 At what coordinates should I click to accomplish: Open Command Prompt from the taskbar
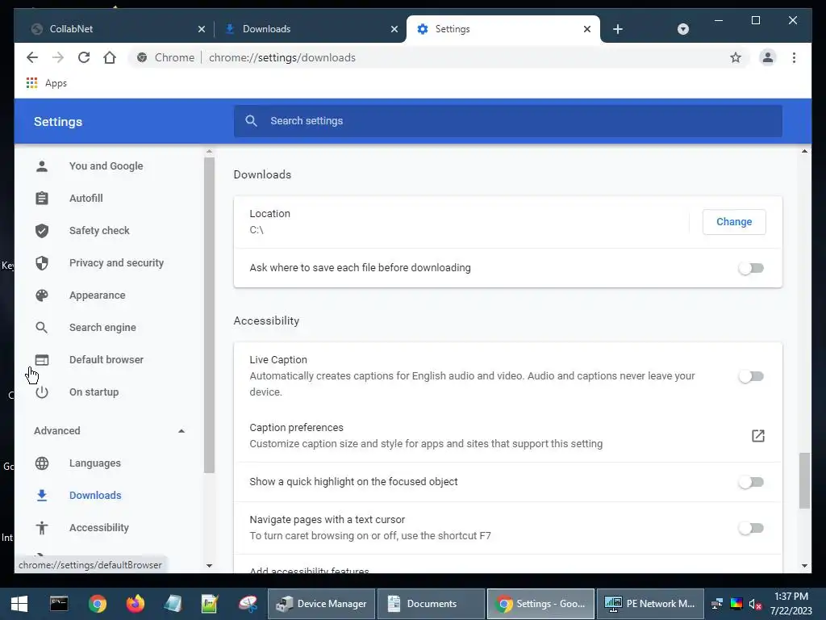tap(58, 604)
